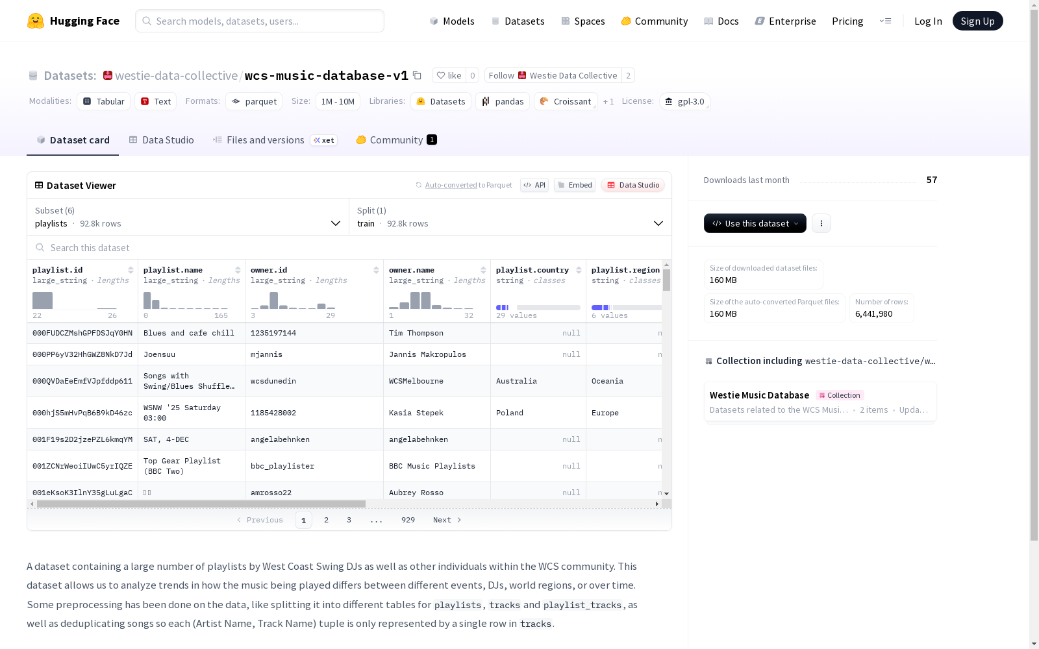Open the Use this dataset dropdown
Screen dimensions: 1039x649
point(755,223)
